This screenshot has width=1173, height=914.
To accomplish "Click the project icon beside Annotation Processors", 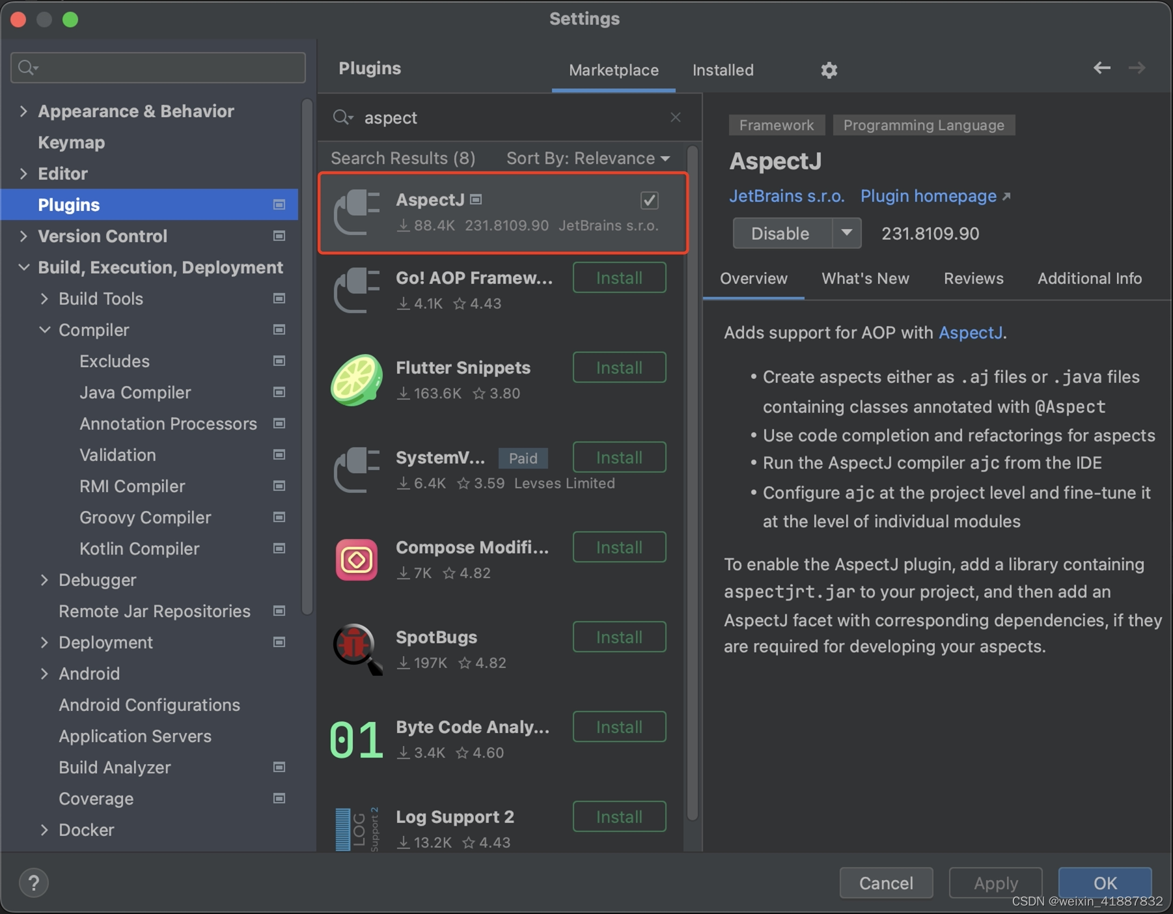I will point(279,424).
